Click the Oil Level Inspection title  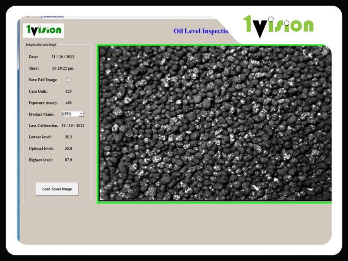click(201, 31)
